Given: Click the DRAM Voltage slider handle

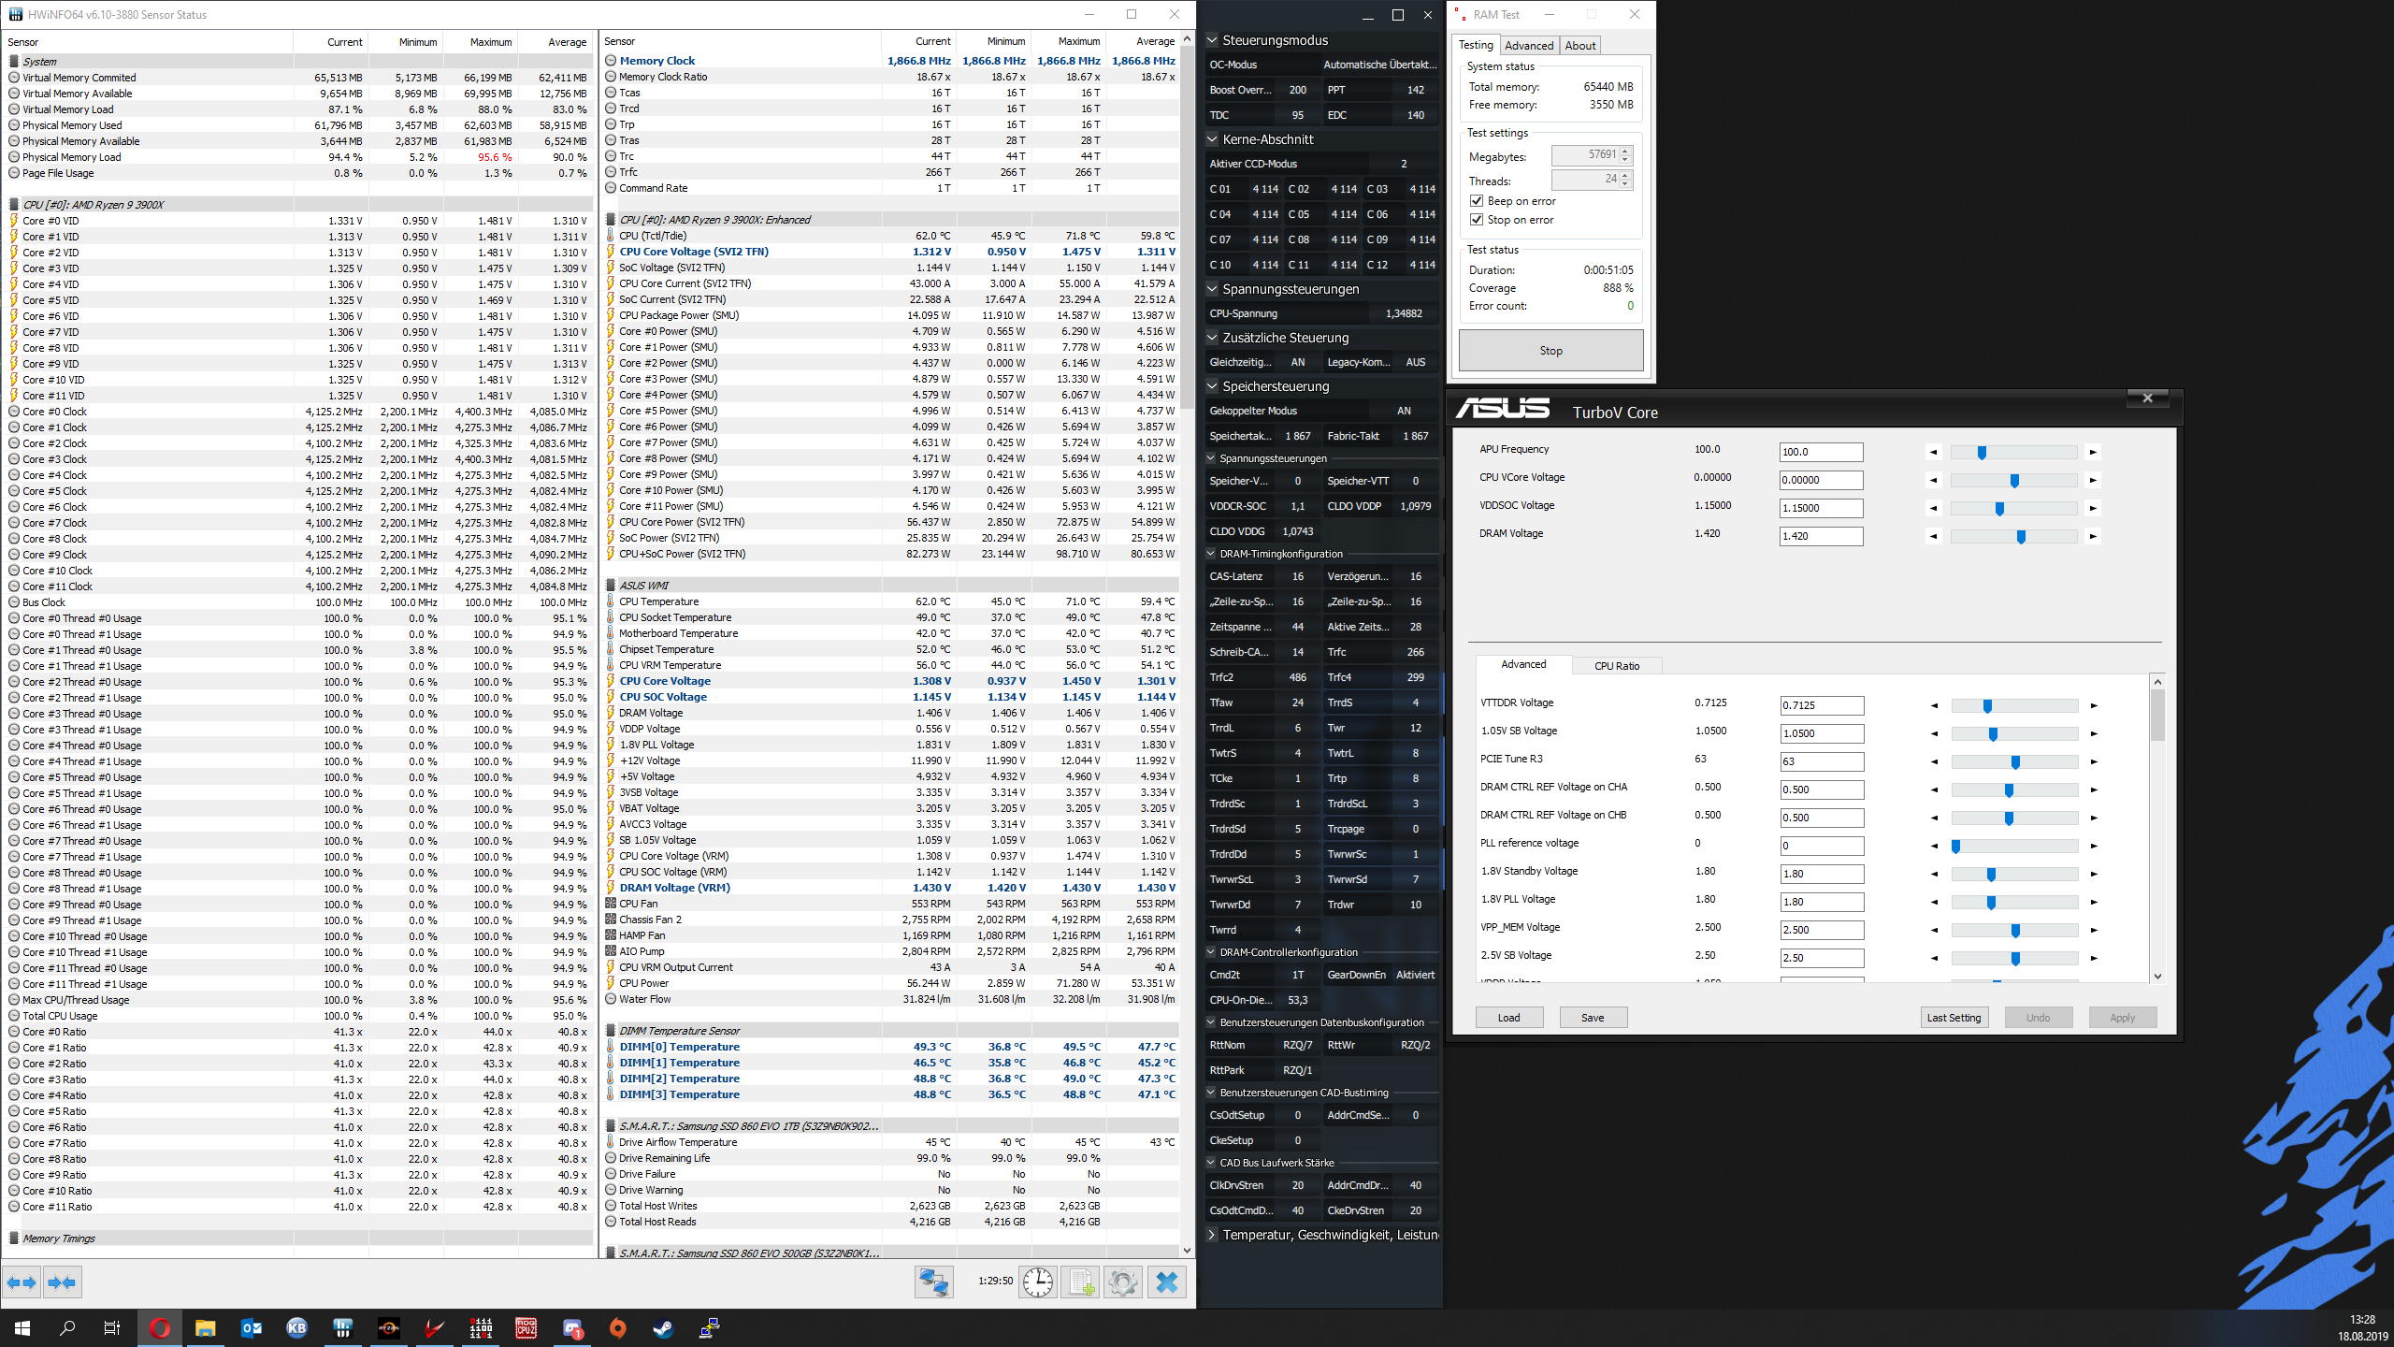Looking at the screenshot, I should (2021, 537).
